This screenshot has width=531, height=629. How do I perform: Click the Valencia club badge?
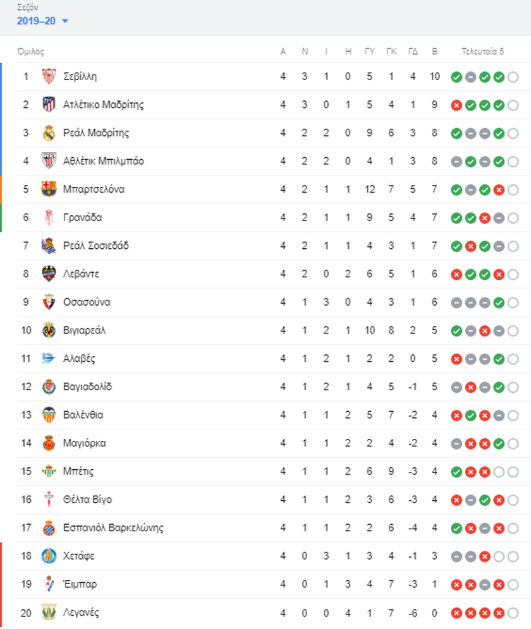point(49,415)
